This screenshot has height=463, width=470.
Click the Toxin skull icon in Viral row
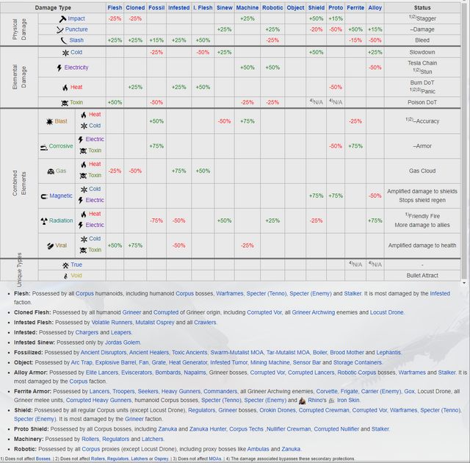pyautogui.click(x=83, y=250)
